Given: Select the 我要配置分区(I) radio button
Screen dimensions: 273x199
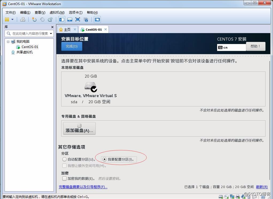Looking at the screenshot, I should coord(105,159).
